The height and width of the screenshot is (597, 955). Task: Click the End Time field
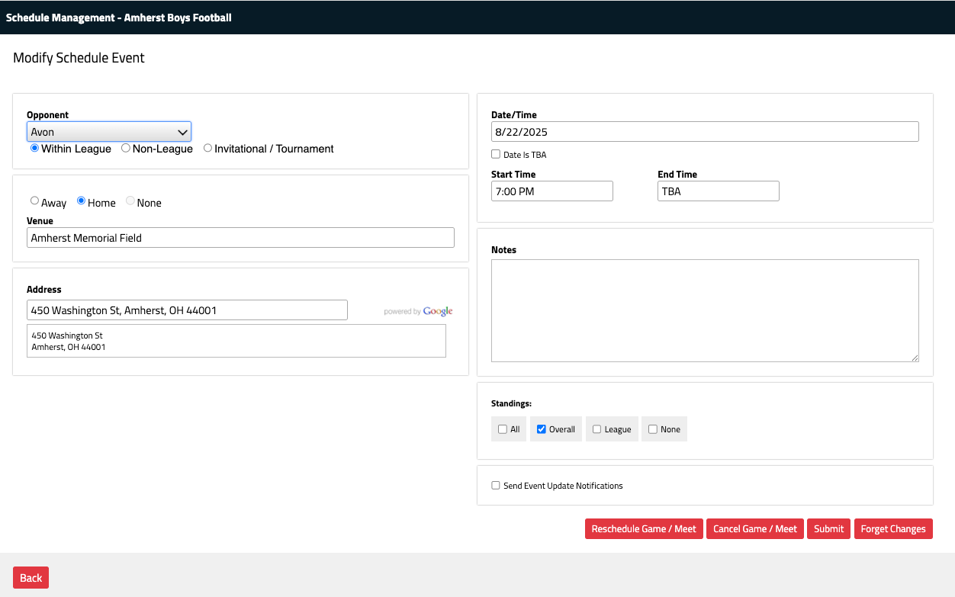point(718,191)
